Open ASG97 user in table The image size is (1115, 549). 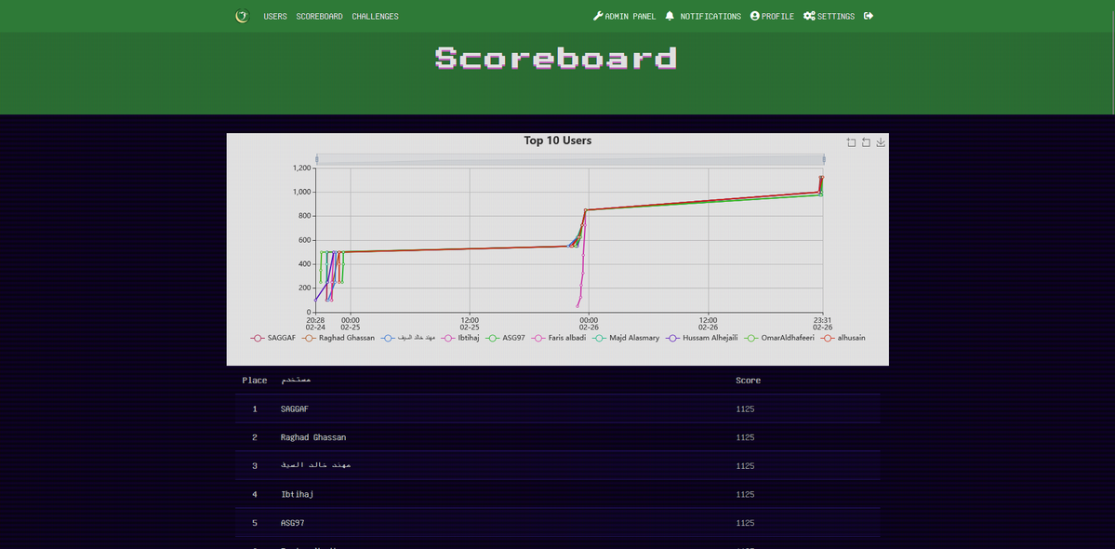(x=292, y=523)
